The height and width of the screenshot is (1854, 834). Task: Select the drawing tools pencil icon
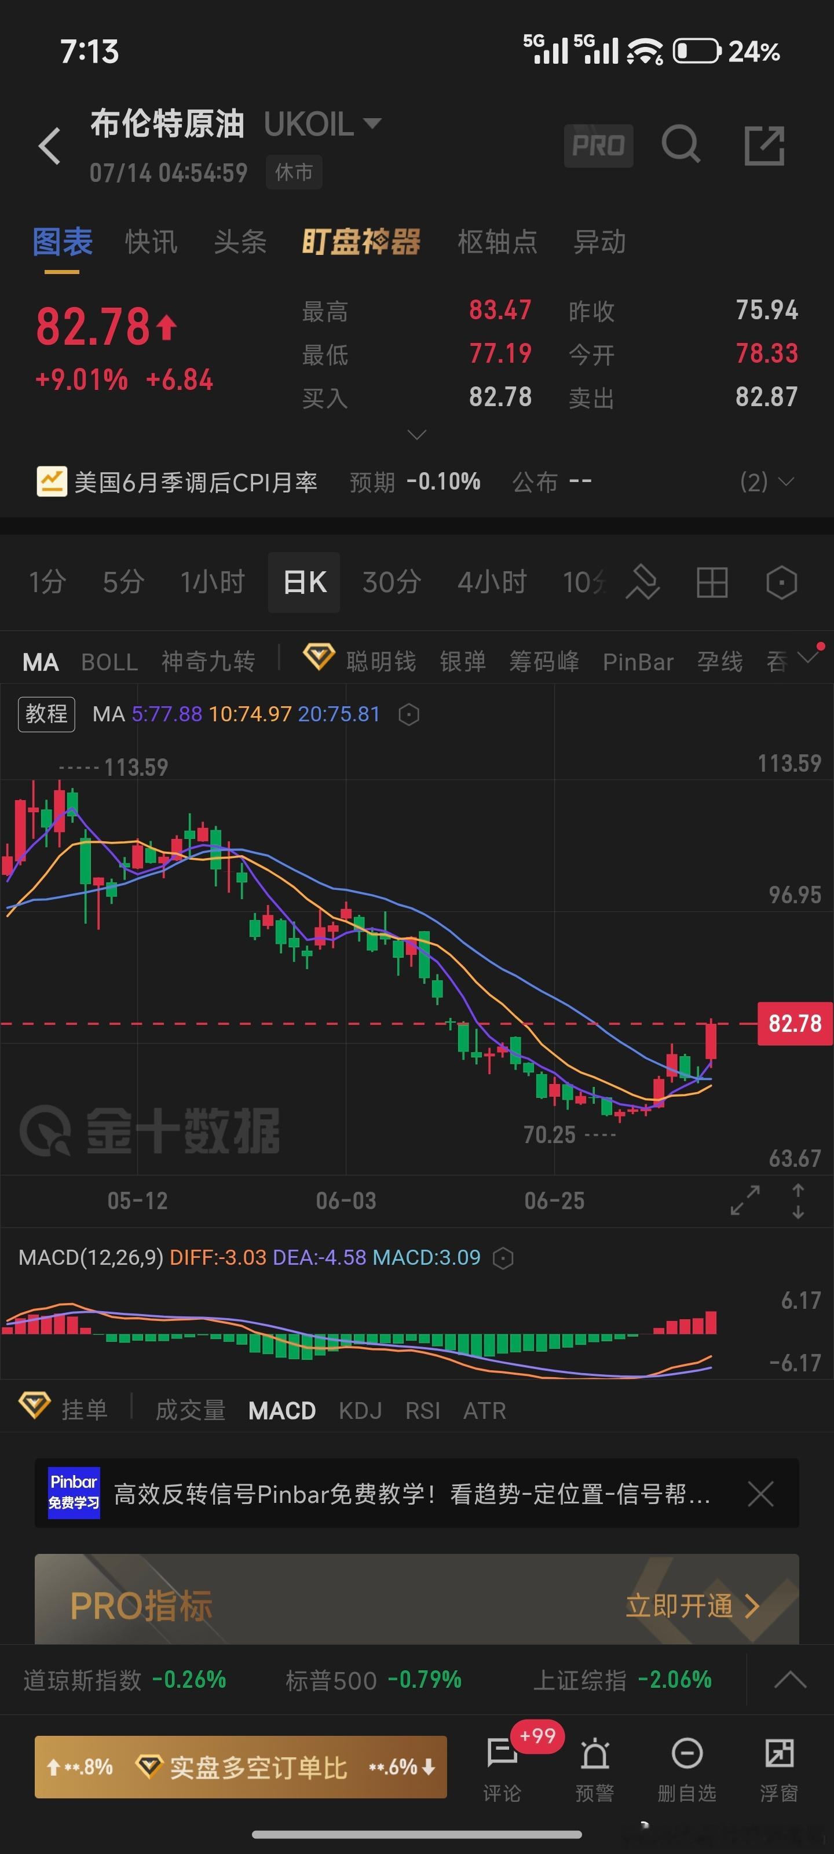(643, 582)
